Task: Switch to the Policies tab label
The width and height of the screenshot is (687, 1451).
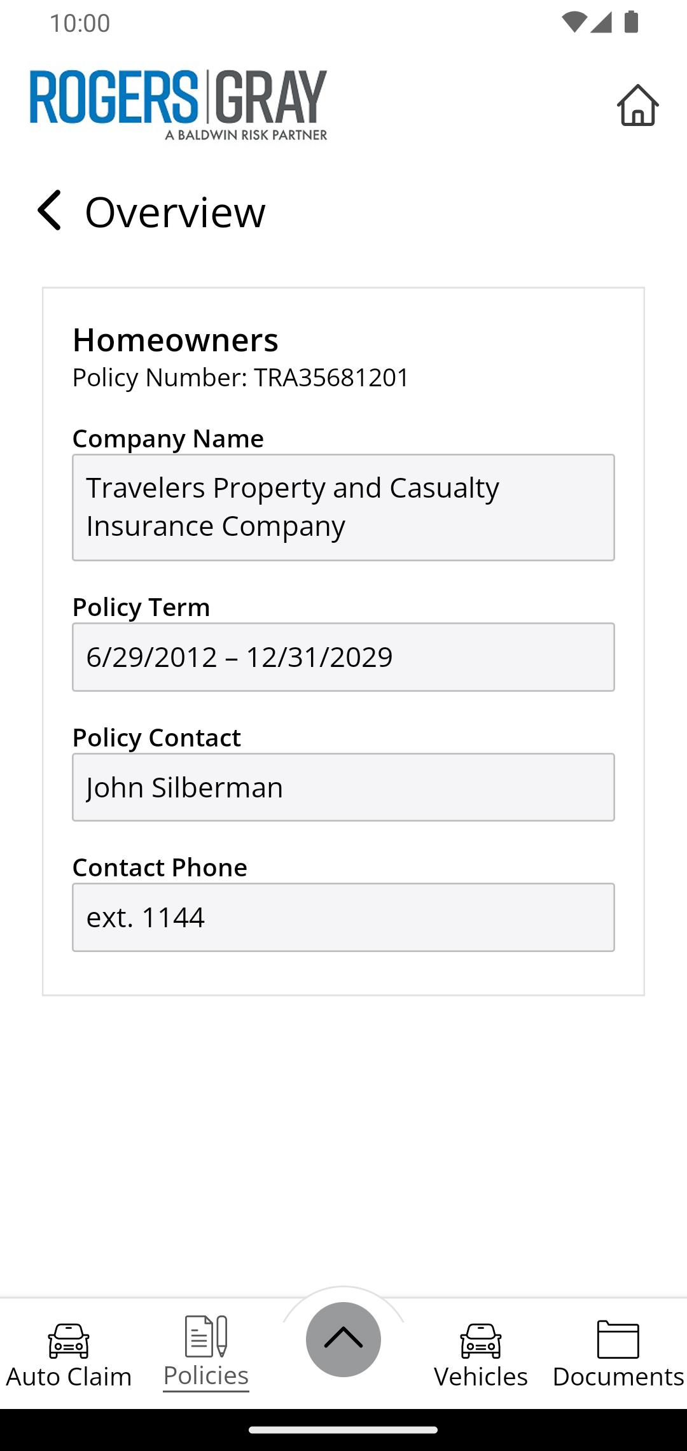Action: [206, 1376]
